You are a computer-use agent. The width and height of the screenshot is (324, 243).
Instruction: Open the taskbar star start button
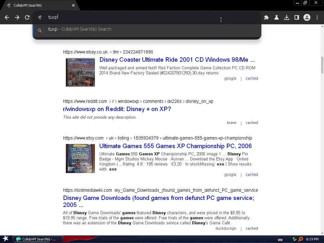[x=5, y=239]
